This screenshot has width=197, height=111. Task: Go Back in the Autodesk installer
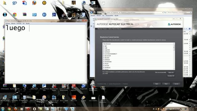[x=157, y=84]
